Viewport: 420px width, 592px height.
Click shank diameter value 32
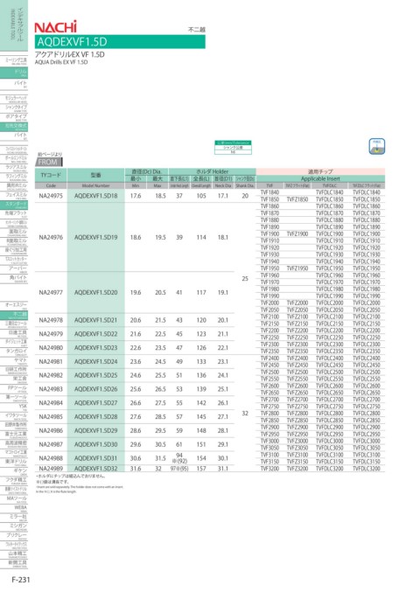[245, 414]
